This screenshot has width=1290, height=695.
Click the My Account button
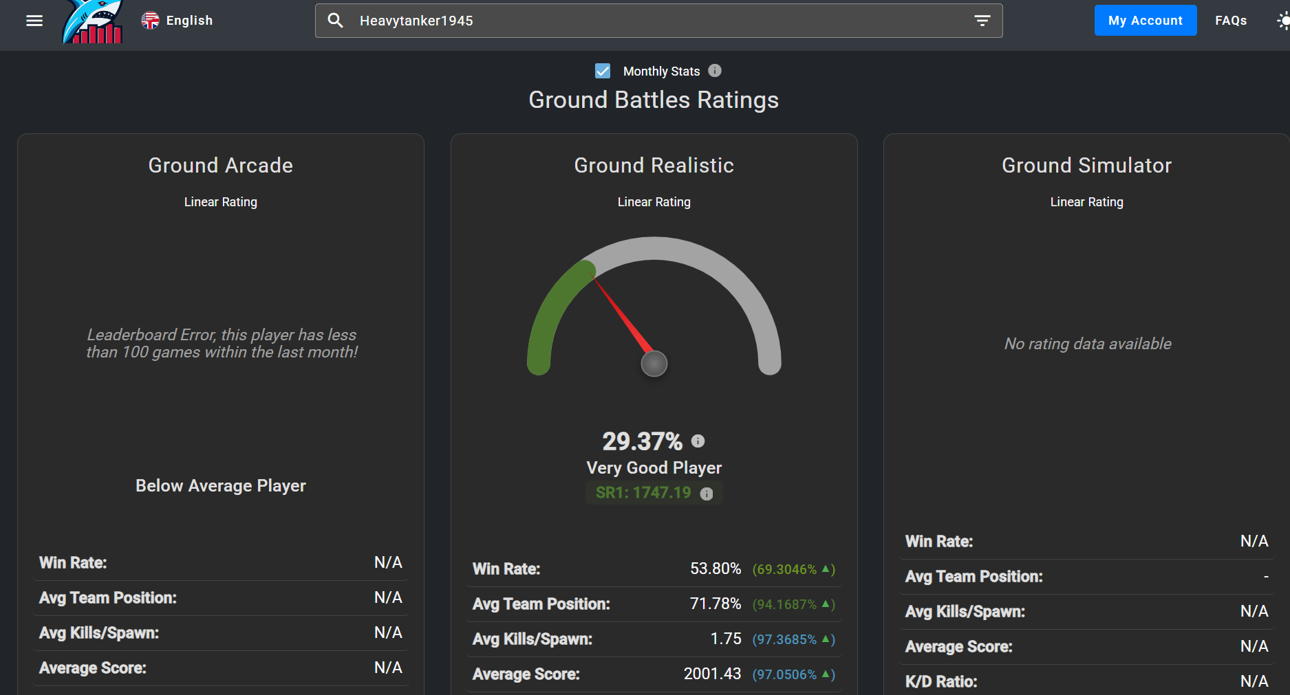(1145, 21)
